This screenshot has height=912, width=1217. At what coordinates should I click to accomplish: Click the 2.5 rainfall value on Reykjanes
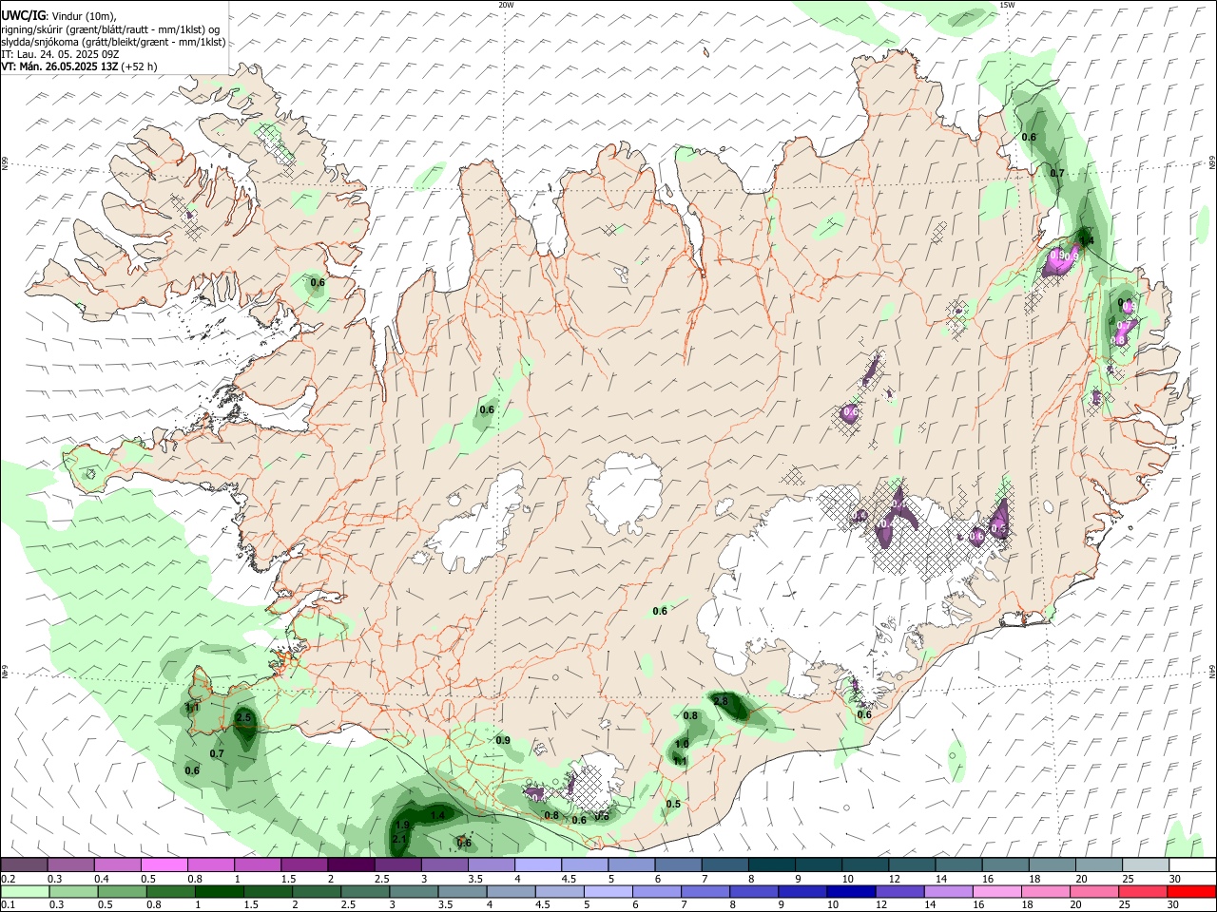click(x=244, y=717)
